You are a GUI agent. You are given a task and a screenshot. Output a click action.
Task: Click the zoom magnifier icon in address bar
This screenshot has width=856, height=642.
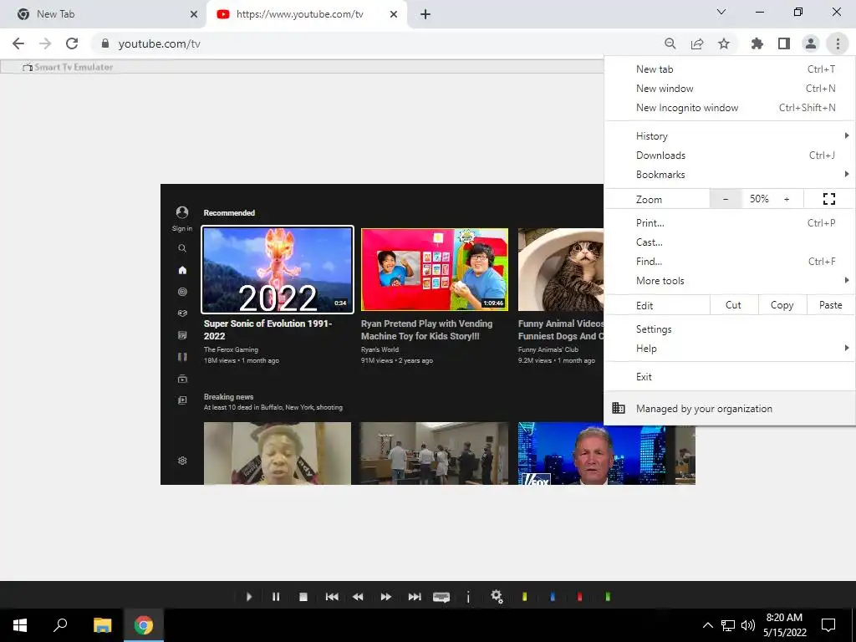pyautogui.click(x=670, y=43)
